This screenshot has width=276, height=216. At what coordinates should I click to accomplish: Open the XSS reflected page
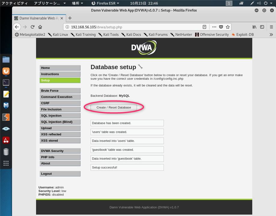60,134
